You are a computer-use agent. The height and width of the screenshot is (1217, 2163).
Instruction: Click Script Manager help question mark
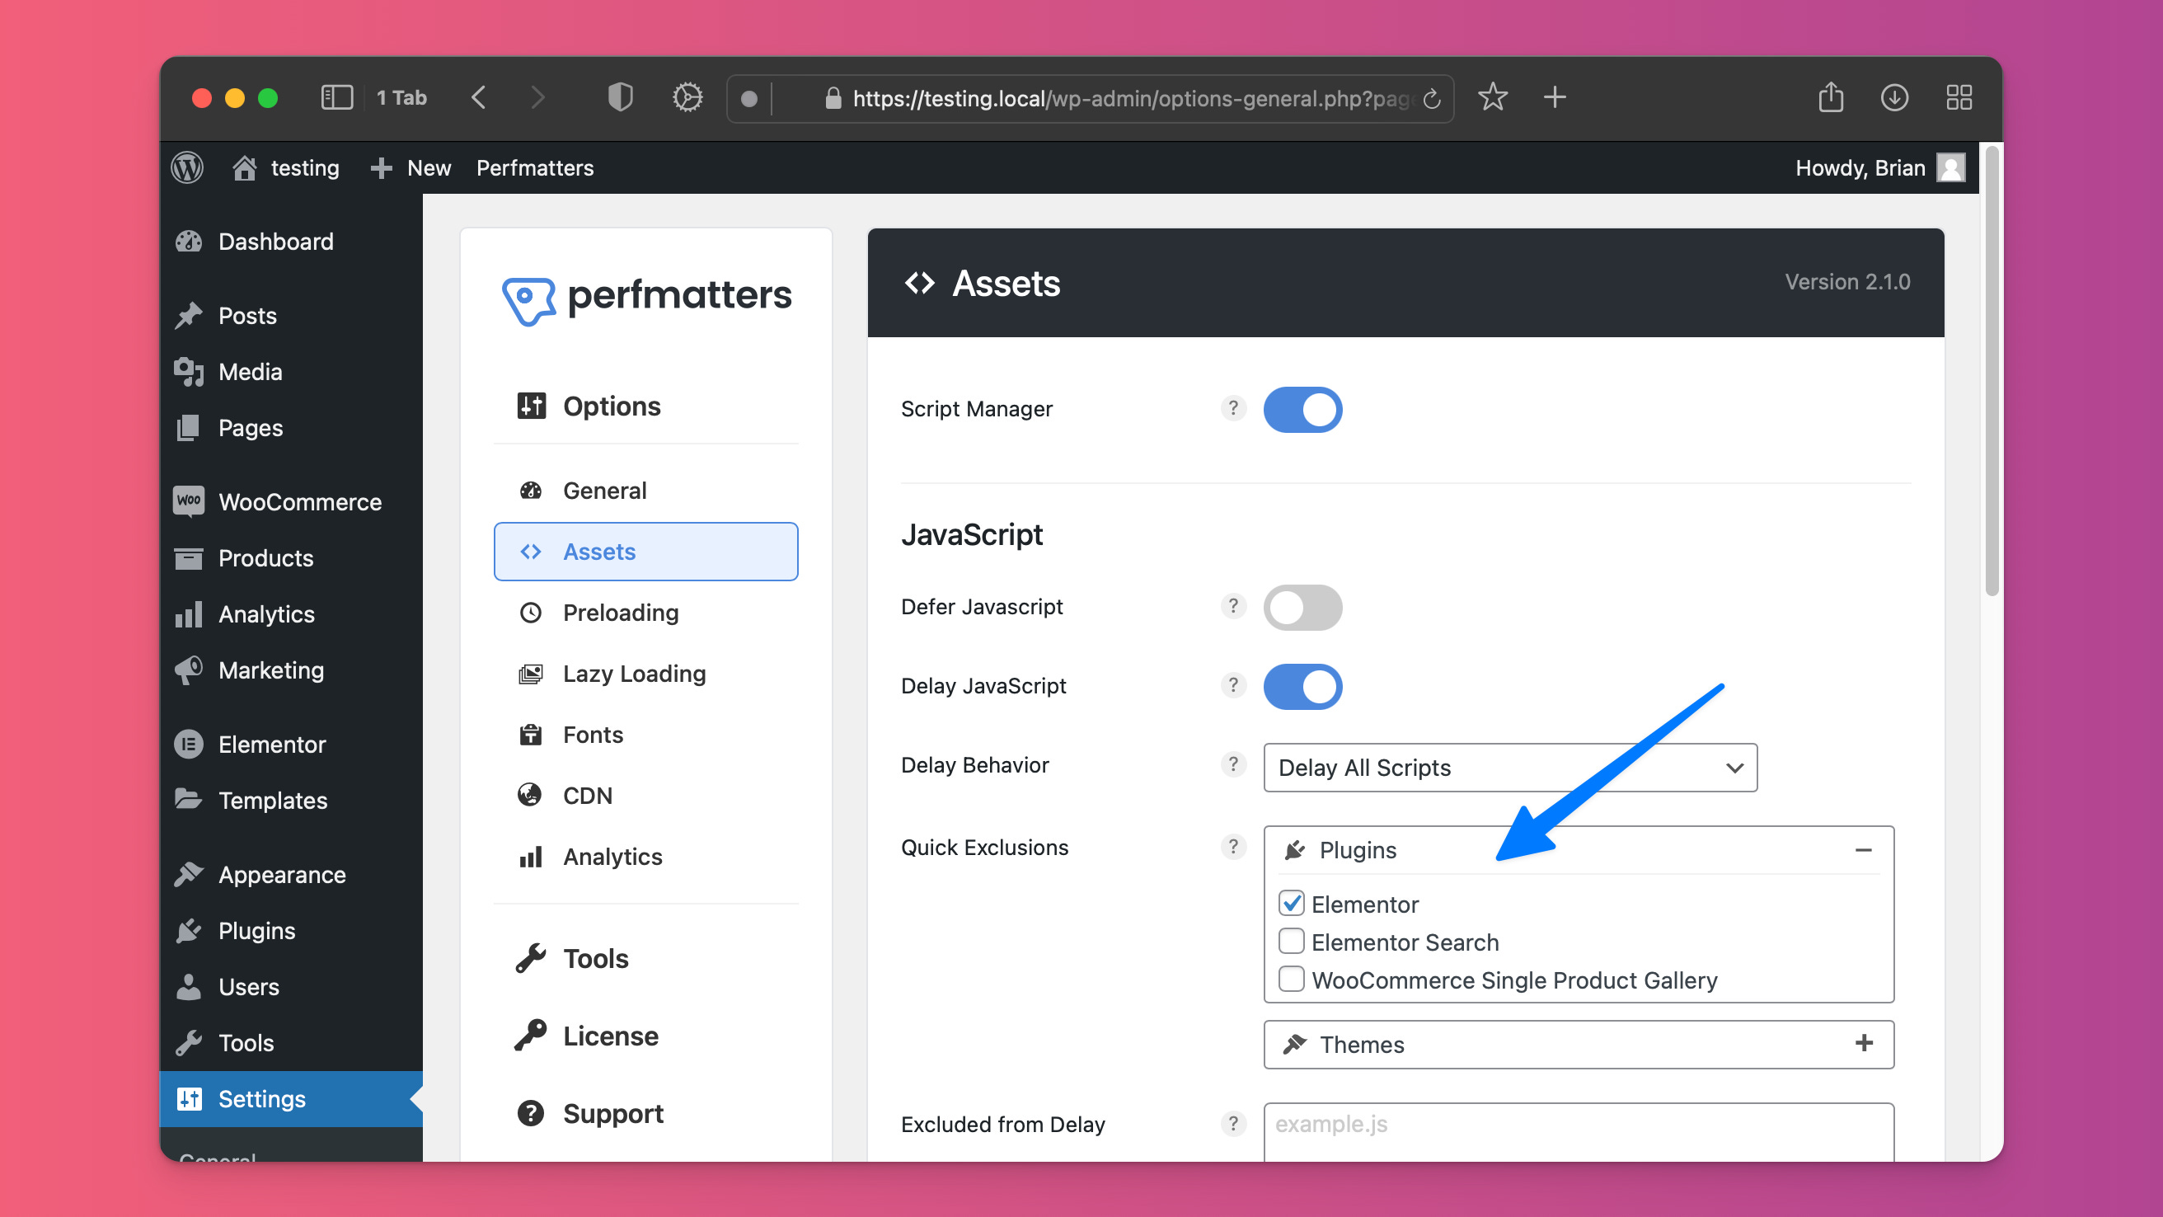(1232, 408)
